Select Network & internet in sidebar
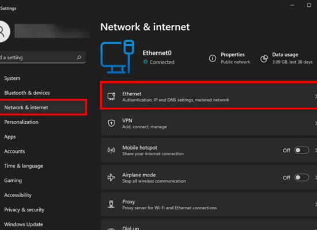Viewport: 317px width, 230px height. 26,108
